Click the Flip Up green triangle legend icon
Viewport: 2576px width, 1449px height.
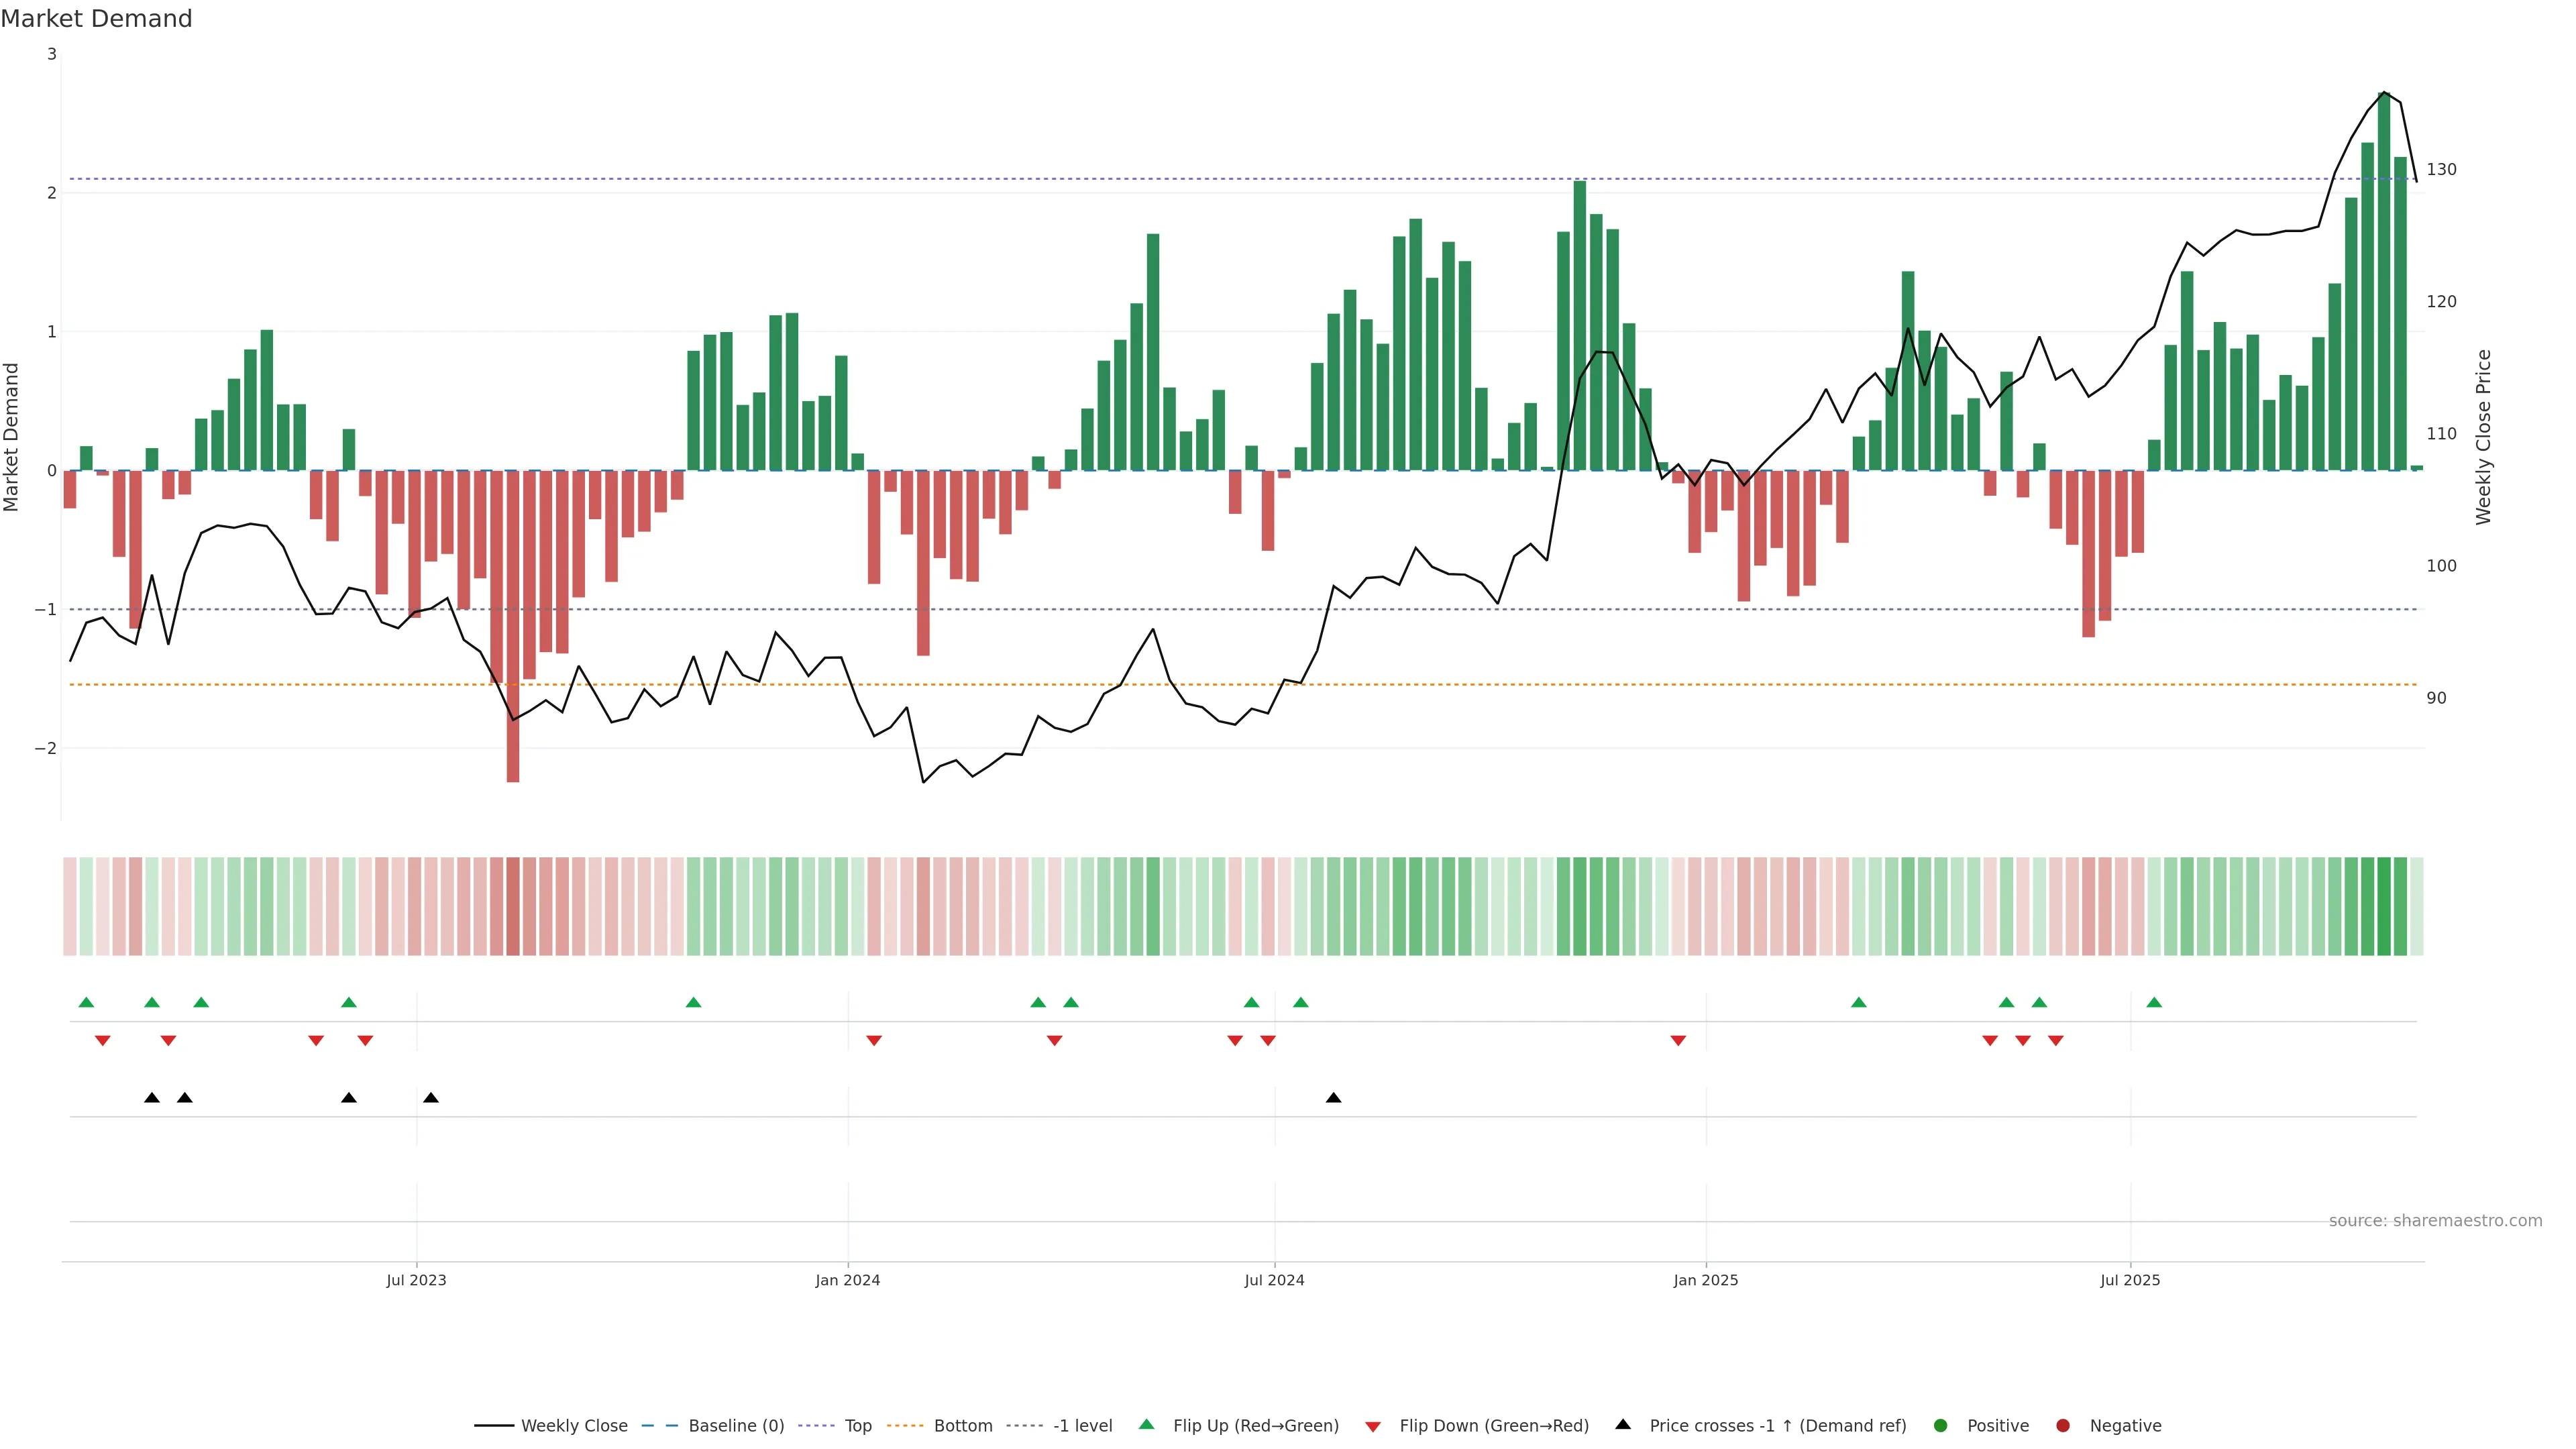click(1147, 1424)
